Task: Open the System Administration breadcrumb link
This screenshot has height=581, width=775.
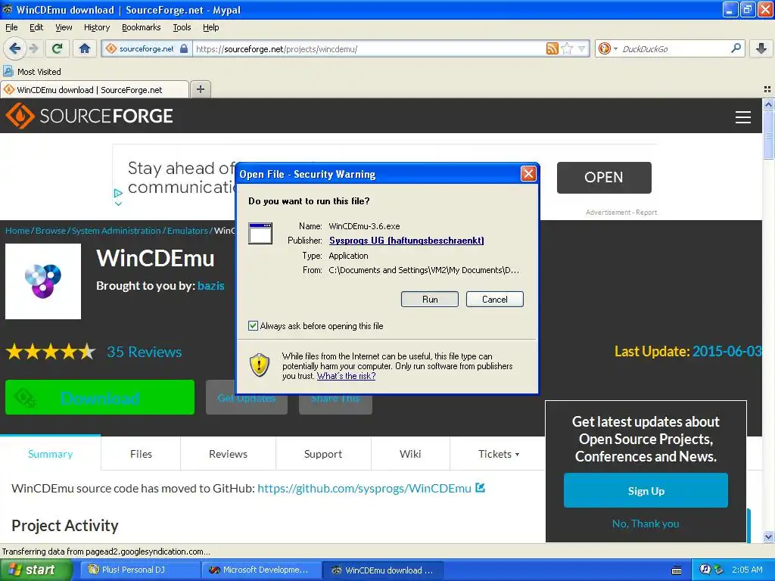Action: (116, 231)
